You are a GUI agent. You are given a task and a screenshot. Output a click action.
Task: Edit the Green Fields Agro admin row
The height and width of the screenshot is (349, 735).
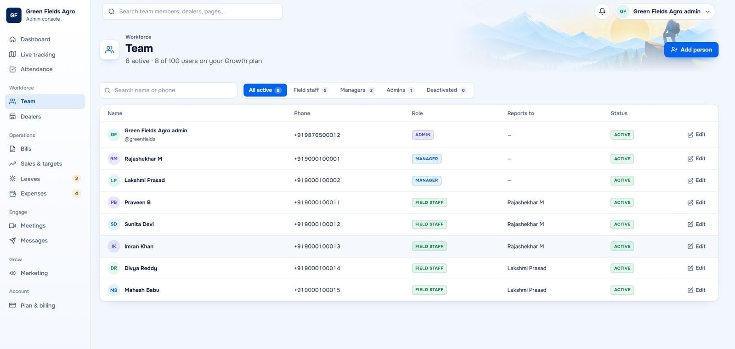point(696,135)
